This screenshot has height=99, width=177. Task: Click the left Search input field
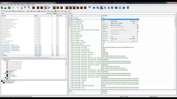(25, 13)
